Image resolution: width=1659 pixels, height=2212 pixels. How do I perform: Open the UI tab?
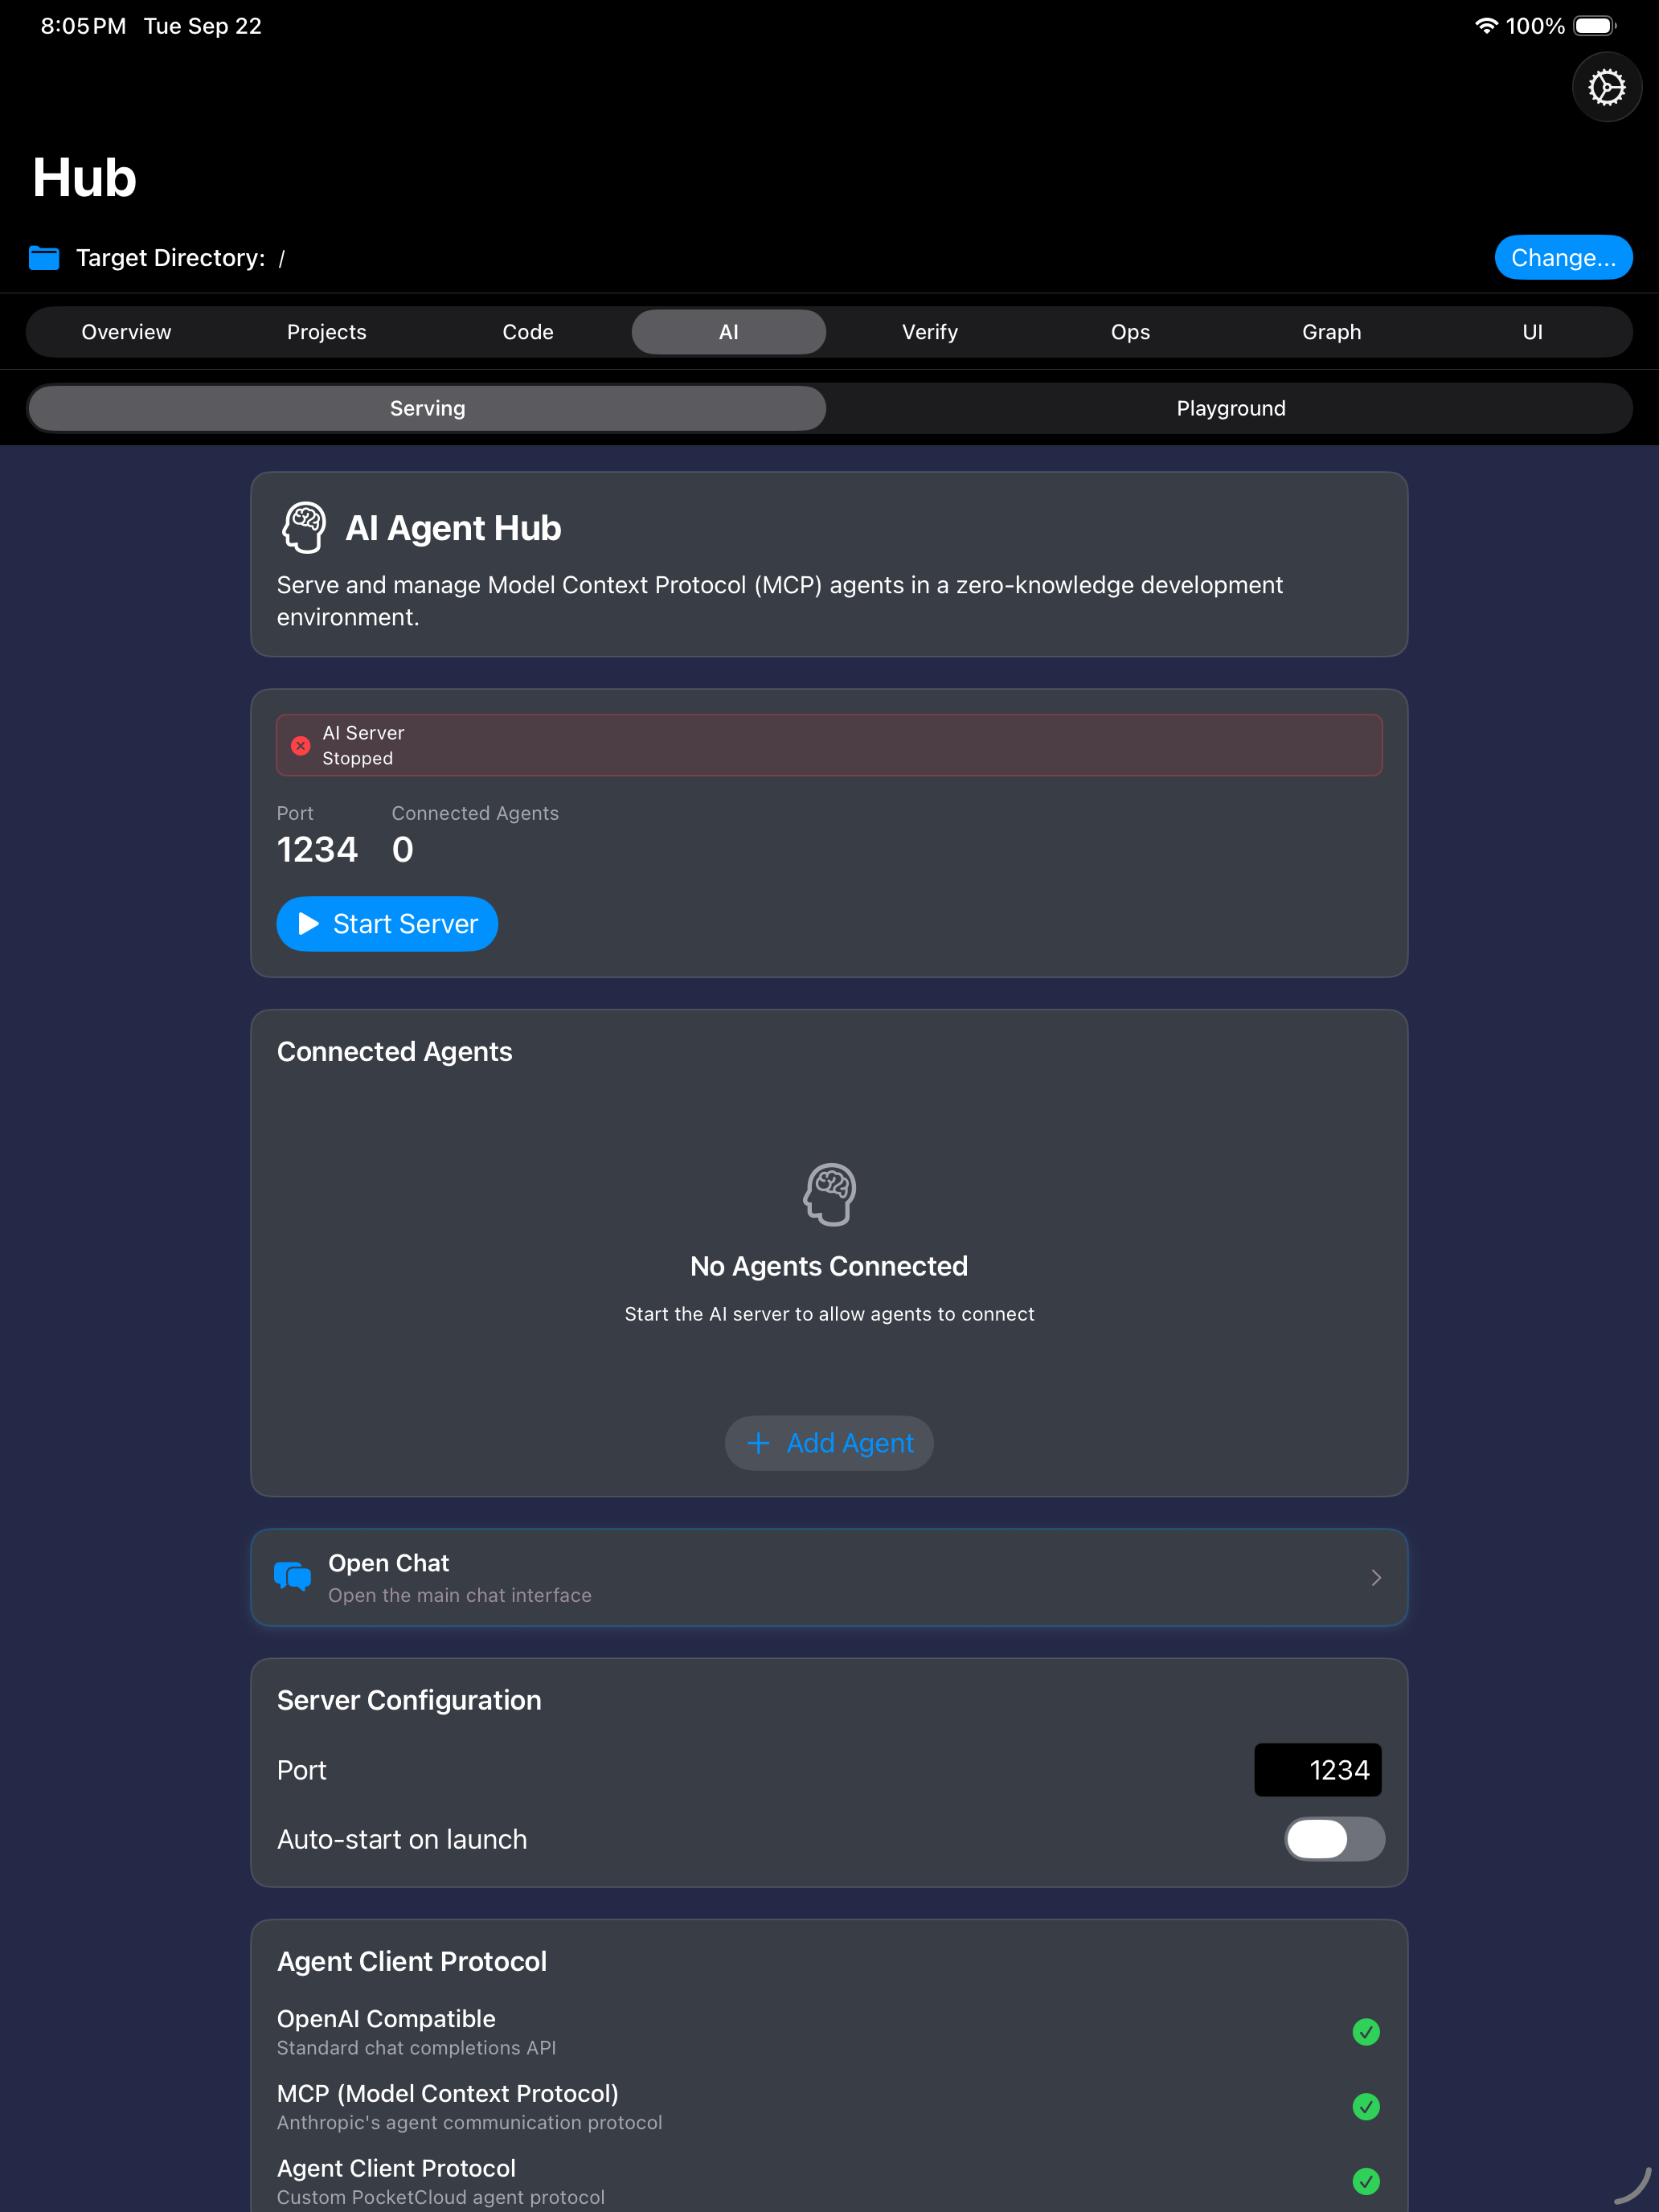point(1532,332)
